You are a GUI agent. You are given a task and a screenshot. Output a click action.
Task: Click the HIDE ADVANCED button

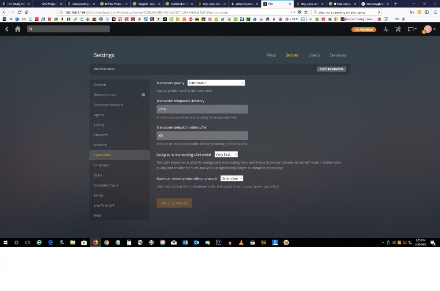pyautogui.click(x=331, y=69)
